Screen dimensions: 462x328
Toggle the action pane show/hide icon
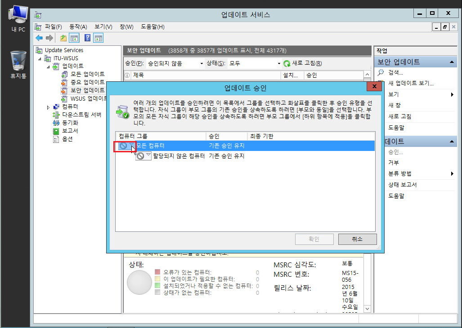tap(98, 38)
